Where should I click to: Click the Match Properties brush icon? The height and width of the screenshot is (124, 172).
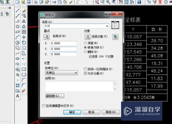point(71,2)
